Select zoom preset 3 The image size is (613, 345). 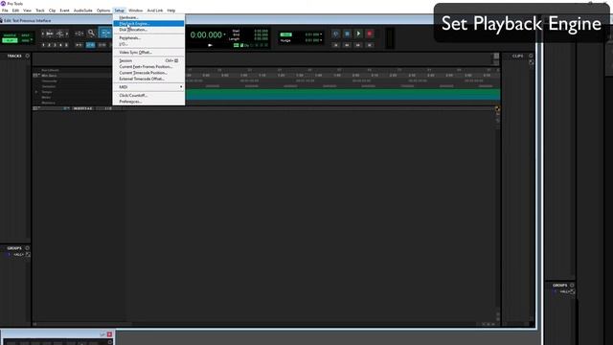coord(55,45)
